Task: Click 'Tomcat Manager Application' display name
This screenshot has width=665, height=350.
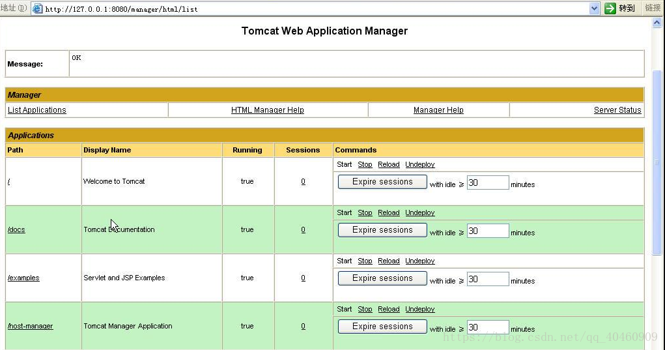Action: (128, 327)
